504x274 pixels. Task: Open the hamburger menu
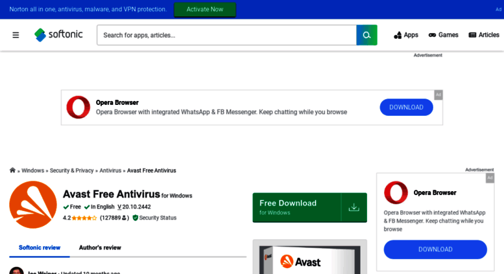[x=16, y=35]
